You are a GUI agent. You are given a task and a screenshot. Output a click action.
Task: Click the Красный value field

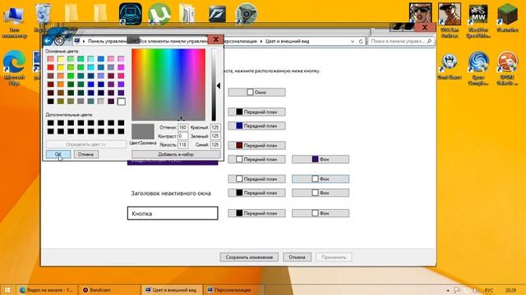tap(215, 128)
